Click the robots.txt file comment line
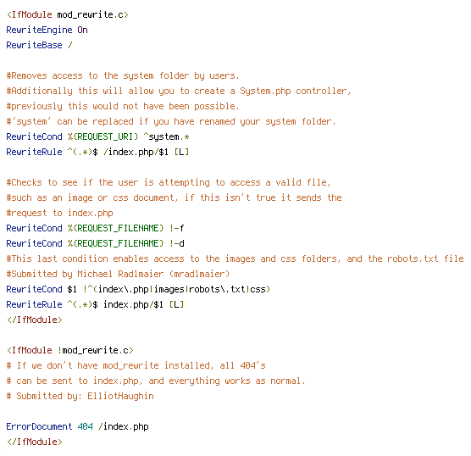Viewport: 471px width, 456px height. pos(235,259)
